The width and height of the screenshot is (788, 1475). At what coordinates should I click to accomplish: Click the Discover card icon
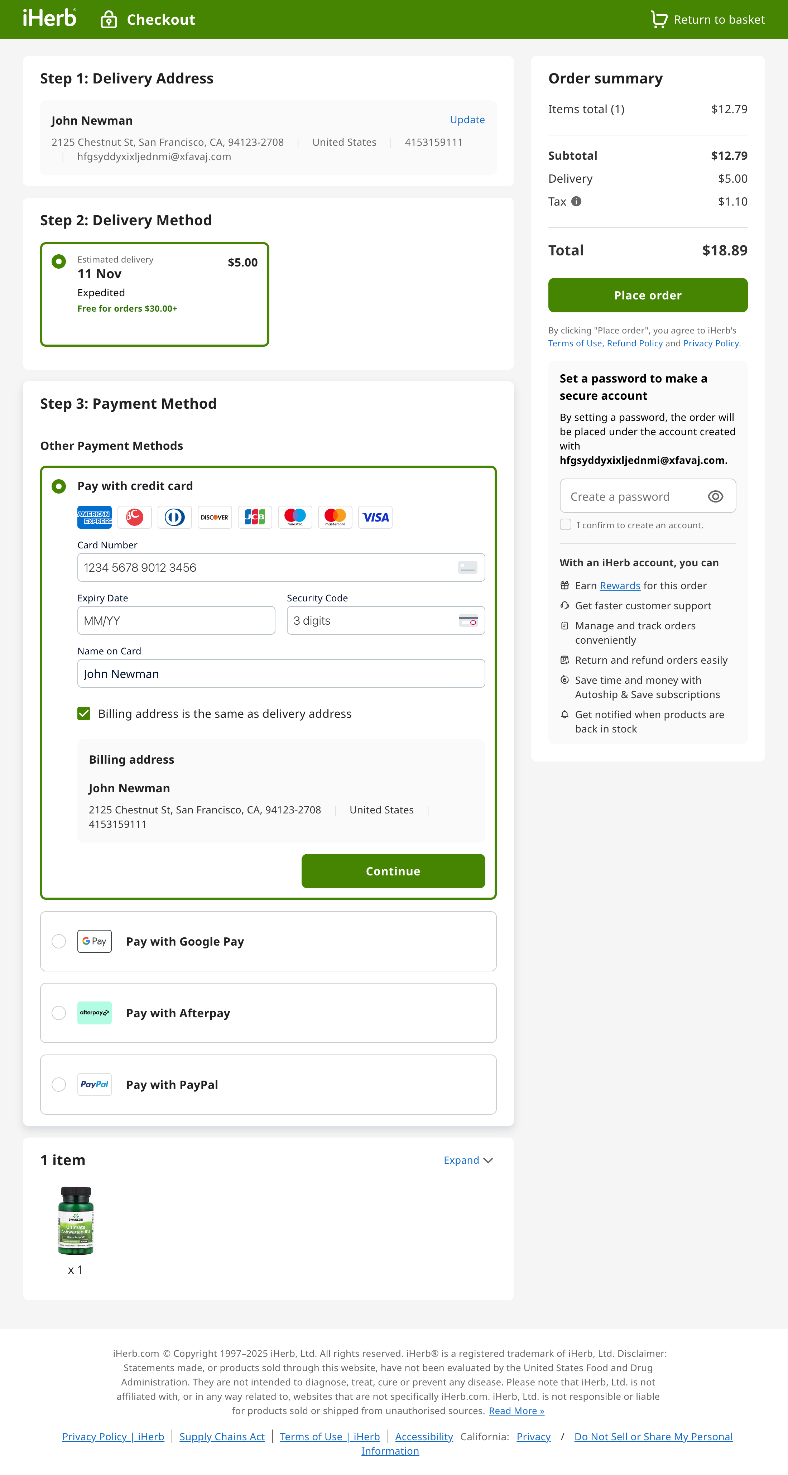coord(215,517)
